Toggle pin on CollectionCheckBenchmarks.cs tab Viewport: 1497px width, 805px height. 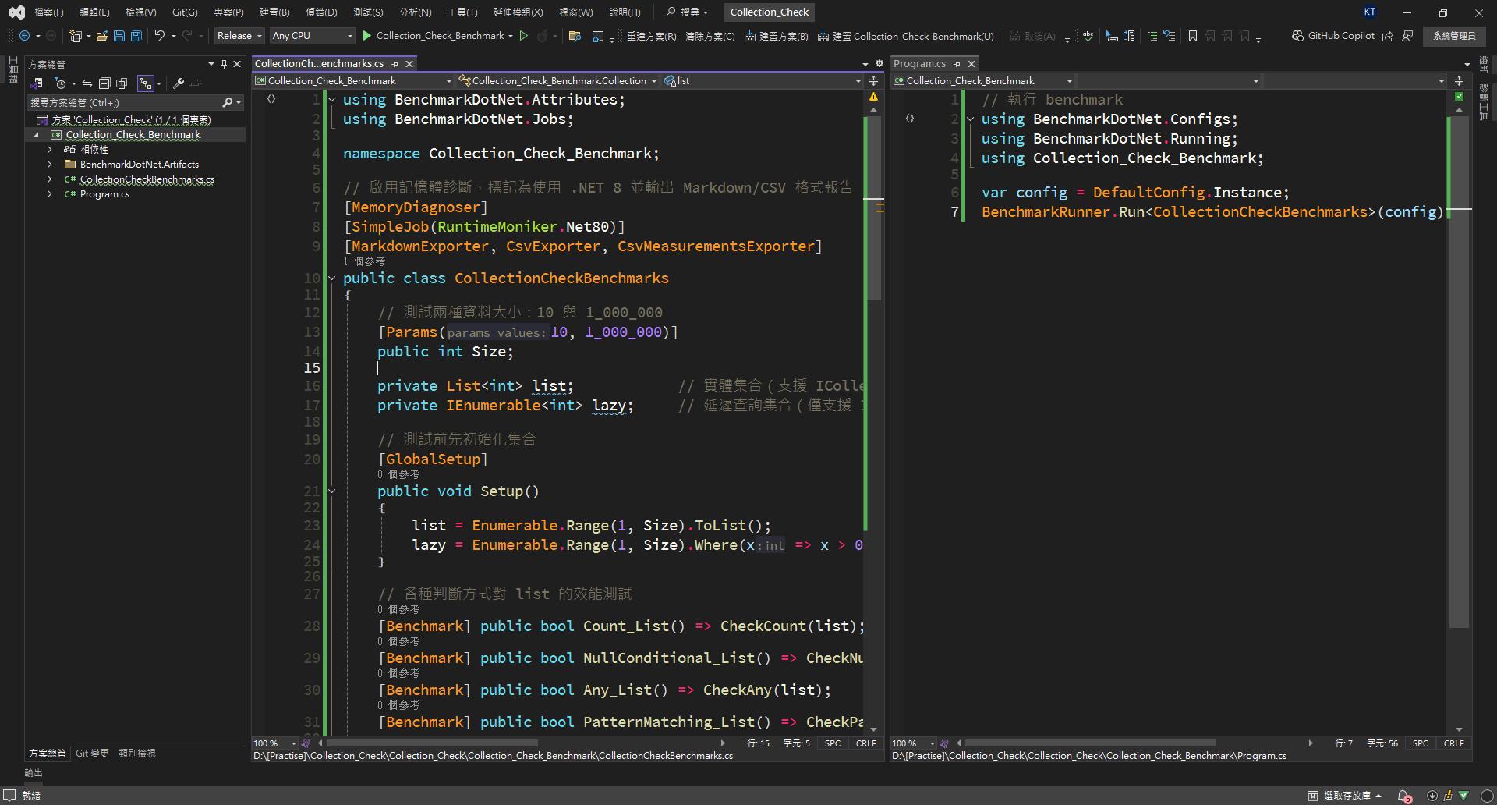pyautogui.click(x=395, y=64)
